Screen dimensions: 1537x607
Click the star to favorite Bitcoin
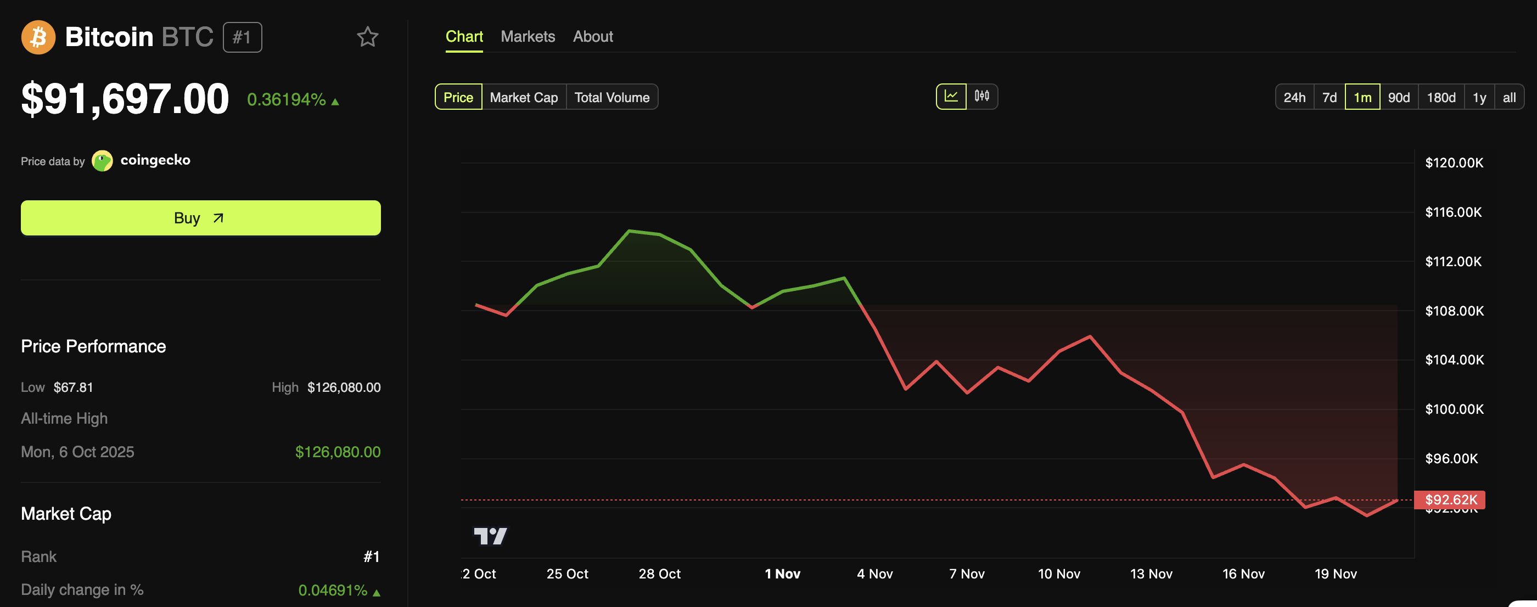[368, 37]
